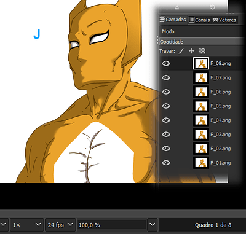This screenshot has width=246, height=234.
Task: Click the reset icon above the layers panel
Action: pyautogui.click(x=212, y=7)
